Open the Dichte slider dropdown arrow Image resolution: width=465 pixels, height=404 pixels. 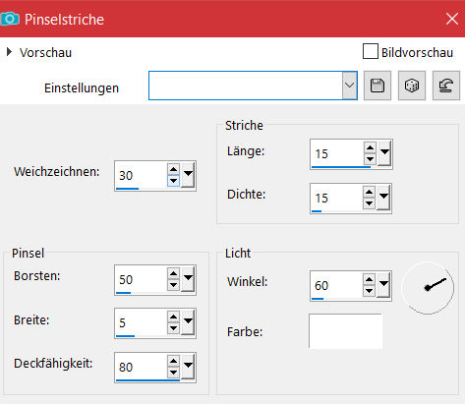[x=383, y=197]
